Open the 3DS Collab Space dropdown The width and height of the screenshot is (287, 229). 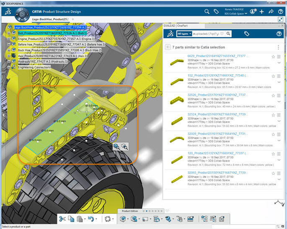tap(236, 13)
